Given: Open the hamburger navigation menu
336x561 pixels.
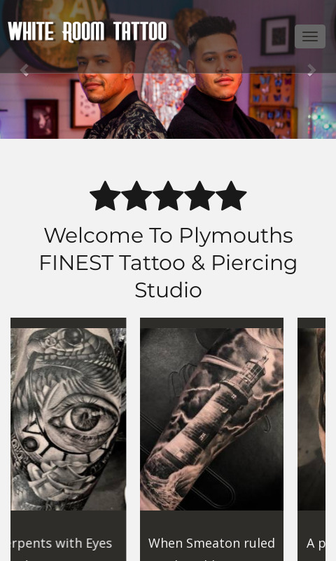Looking at the screenshot, I should [310, 36].
